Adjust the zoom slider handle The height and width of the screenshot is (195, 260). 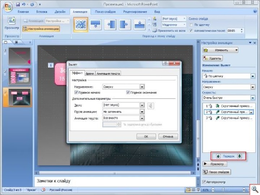(224, 190)
